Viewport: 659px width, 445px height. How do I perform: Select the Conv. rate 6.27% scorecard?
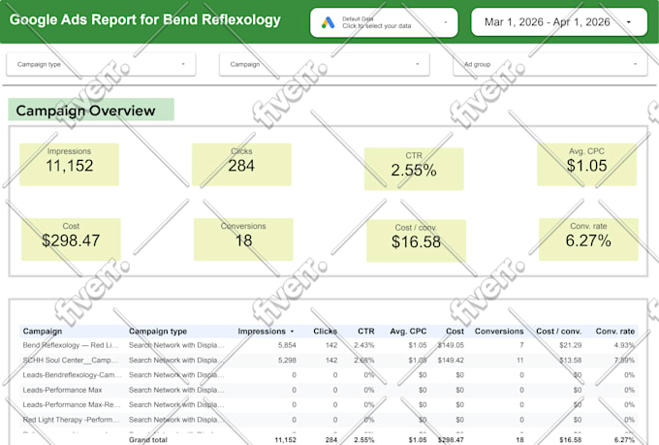click(588, 239)
